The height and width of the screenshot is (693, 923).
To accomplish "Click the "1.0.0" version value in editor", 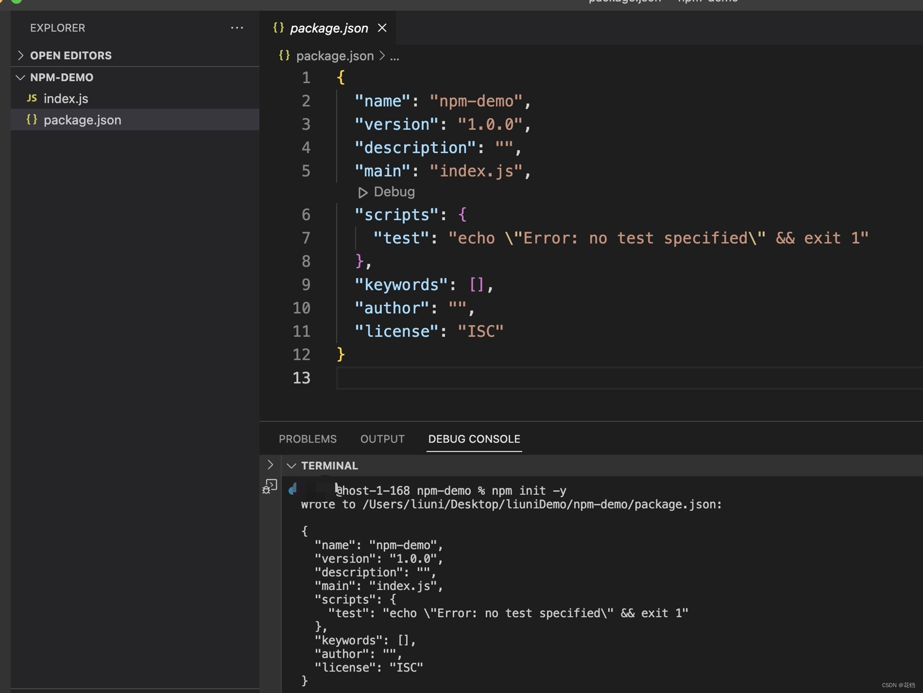I will pyautogui.click(x=490, y=124).
